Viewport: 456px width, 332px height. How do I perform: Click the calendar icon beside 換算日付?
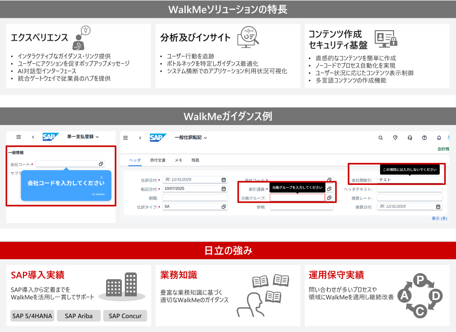pos(439,206)
